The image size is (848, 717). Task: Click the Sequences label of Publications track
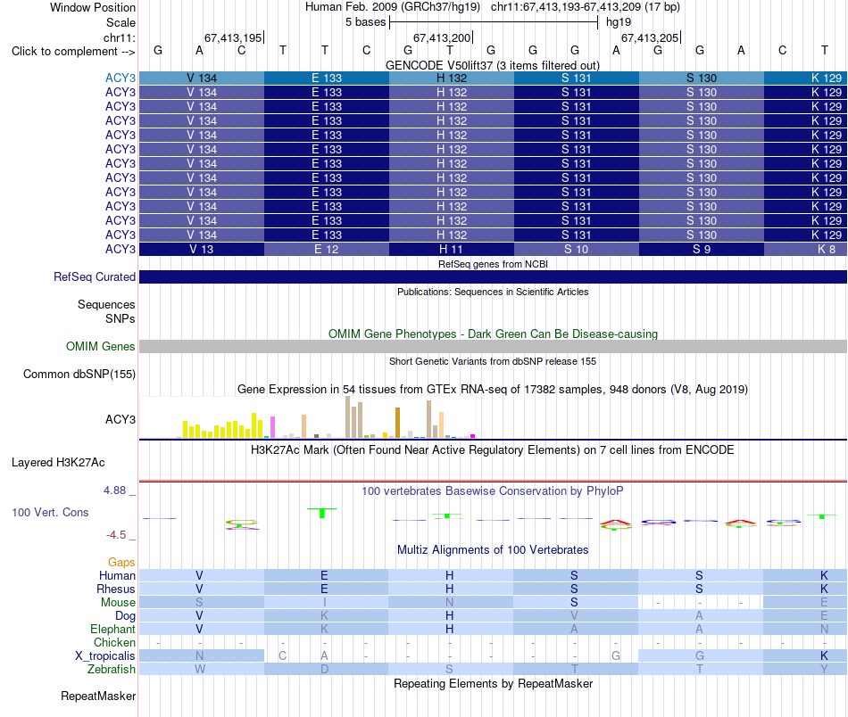coord(106,305)
